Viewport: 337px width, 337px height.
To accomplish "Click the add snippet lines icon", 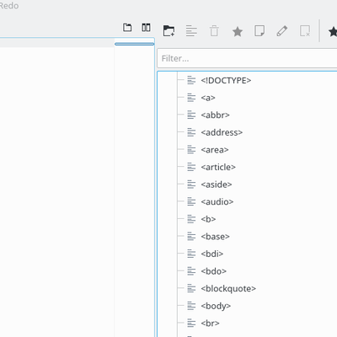I will point(191,31).
